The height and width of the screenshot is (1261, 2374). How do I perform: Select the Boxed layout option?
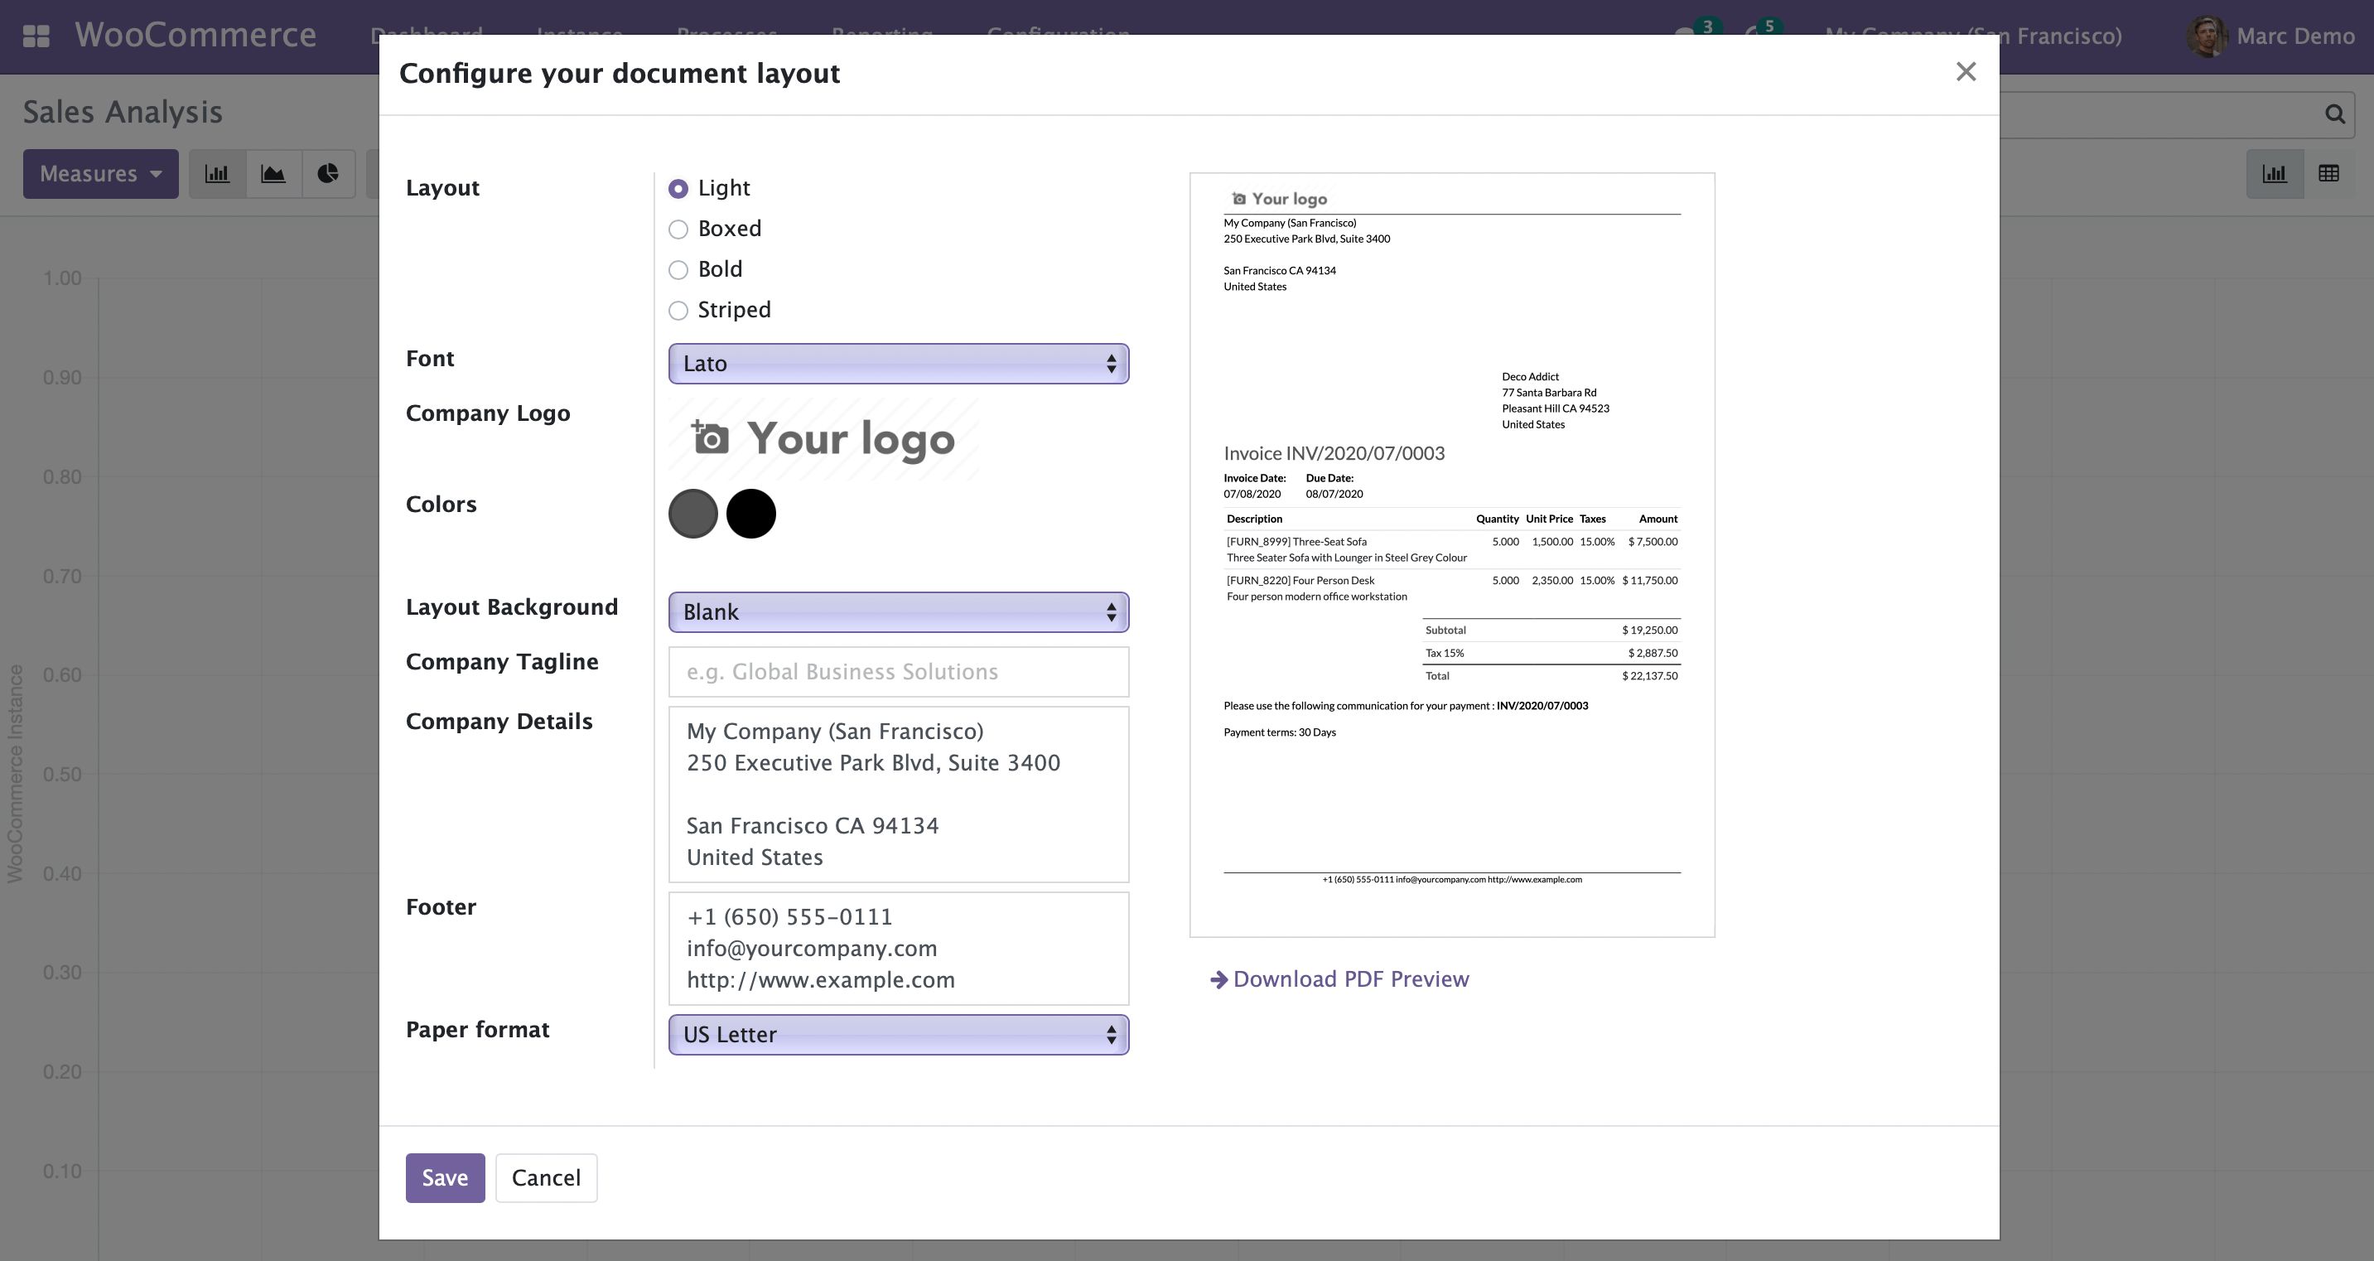click(679, 229)
